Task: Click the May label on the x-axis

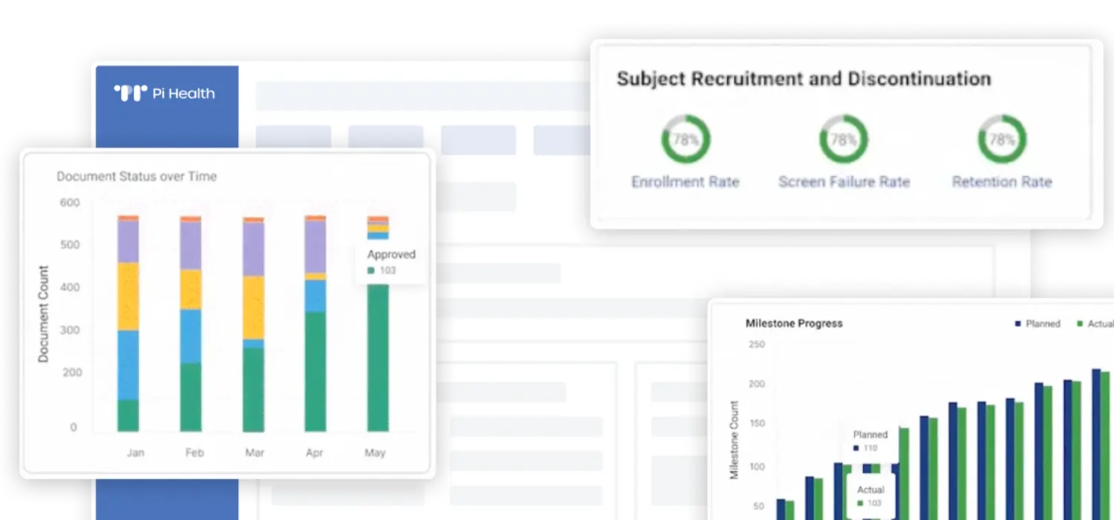Action: 375,452
